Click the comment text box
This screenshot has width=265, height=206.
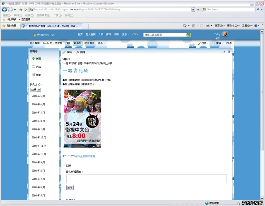click(x=146, y=179)
